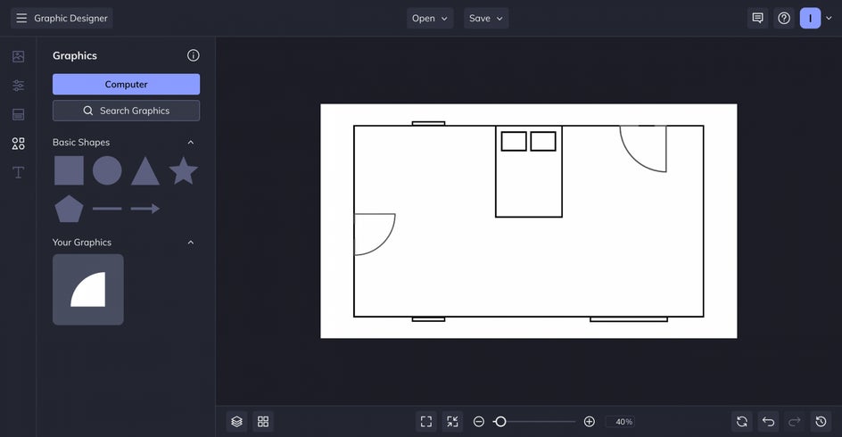842x437 pixels.
Task: Open the Text tool sidebar icon
Action: (18, 172)
